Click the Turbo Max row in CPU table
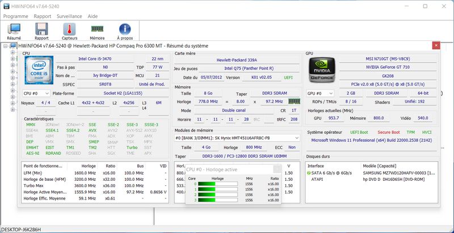Viewport: 454px width, 233px height. click(x=95, y=185)
